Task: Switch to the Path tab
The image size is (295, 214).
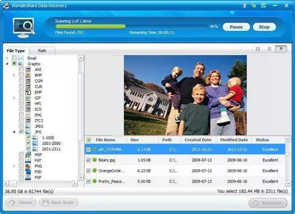Action: click(42, 51)
